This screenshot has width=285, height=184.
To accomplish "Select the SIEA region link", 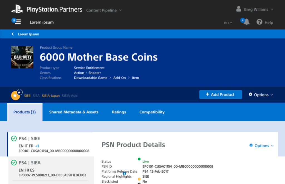I will point(36,96).
